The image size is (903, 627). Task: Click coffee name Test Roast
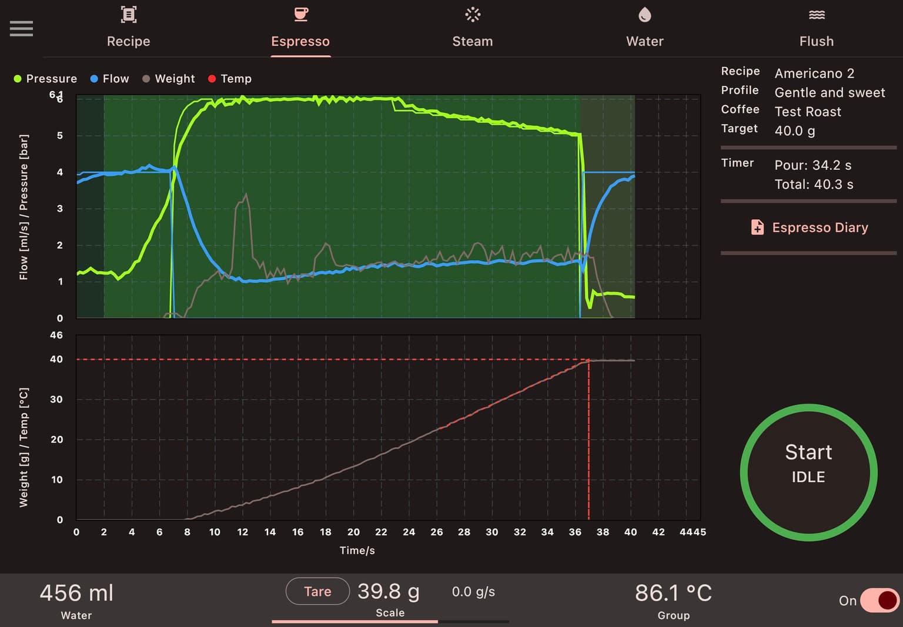tap(808, 112)
